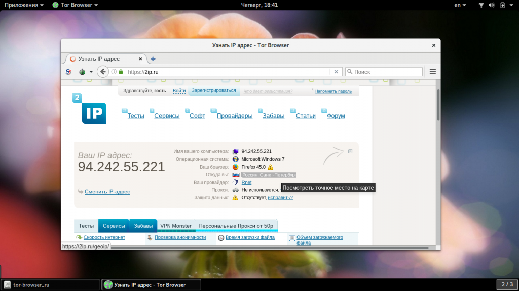Expand the en keyboard layout selector
This screenshot has height=291, width=519.
(x=460, y=5)
